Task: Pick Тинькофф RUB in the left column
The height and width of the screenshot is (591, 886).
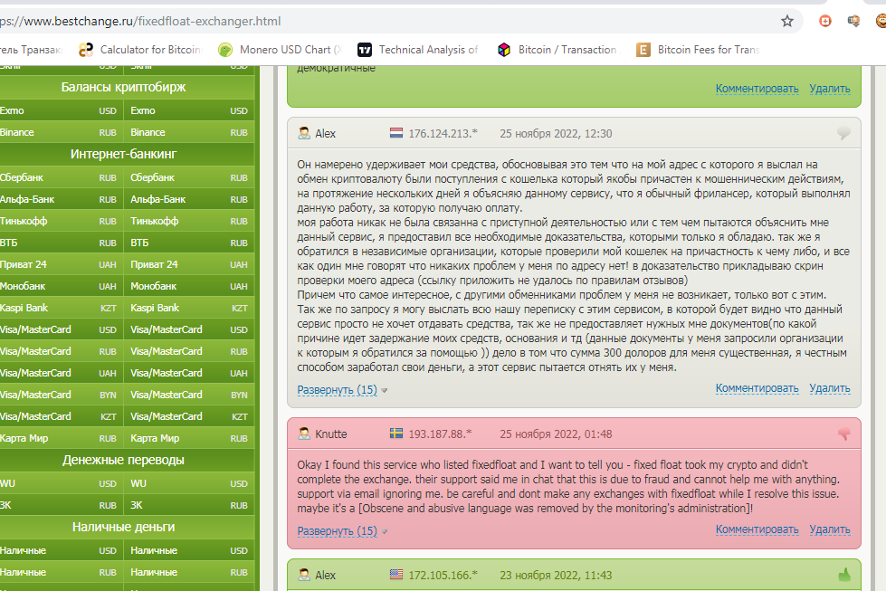Action: [x=61, y=221]
